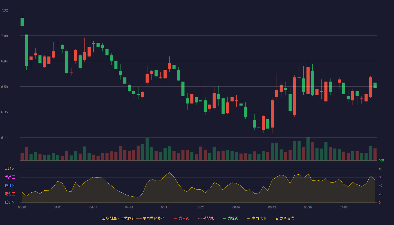
Task: Click the 低吸区 zone label
Action: click(10, 202)
